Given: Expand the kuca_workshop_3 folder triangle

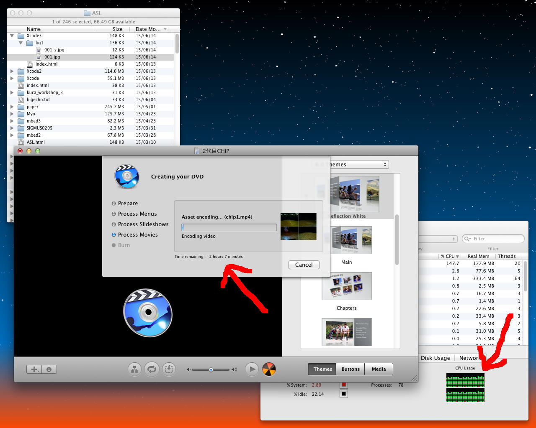Looking at the screenshot, I should pos(12,92).
